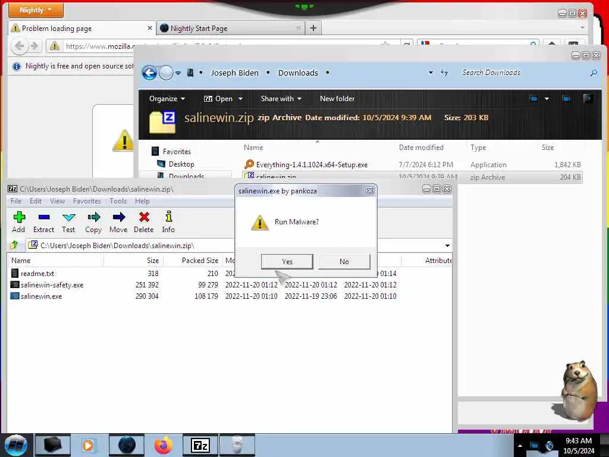Screen dimensions: 609x457
Task: Open the Share with dropdown
Action: click(281, 99)
